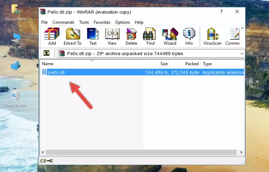Image resolution: width=269 pixels, height=172 pixels.
Task: Open the View file tool
Action: (x=112, y=36)
